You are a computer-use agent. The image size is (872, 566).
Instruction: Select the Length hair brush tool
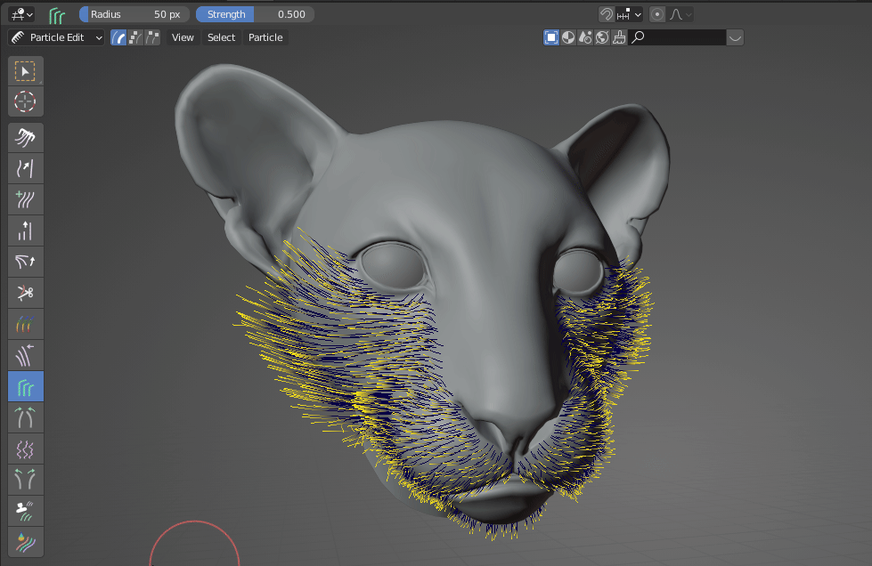click(26, 231)
